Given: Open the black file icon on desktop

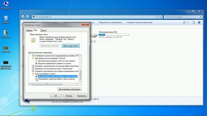Looking at the screenshot, I should click(x=6, y=63).
